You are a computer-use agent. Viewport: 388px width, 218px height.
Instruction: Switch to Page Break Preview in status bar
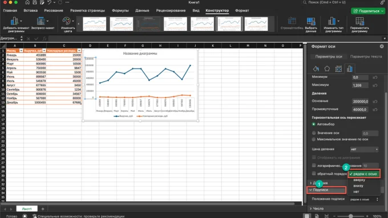click(326, 216)
